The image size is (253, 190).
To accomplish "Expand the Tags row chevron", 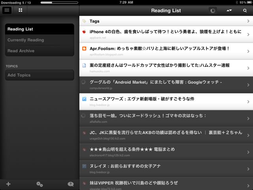I will (248, 21).
